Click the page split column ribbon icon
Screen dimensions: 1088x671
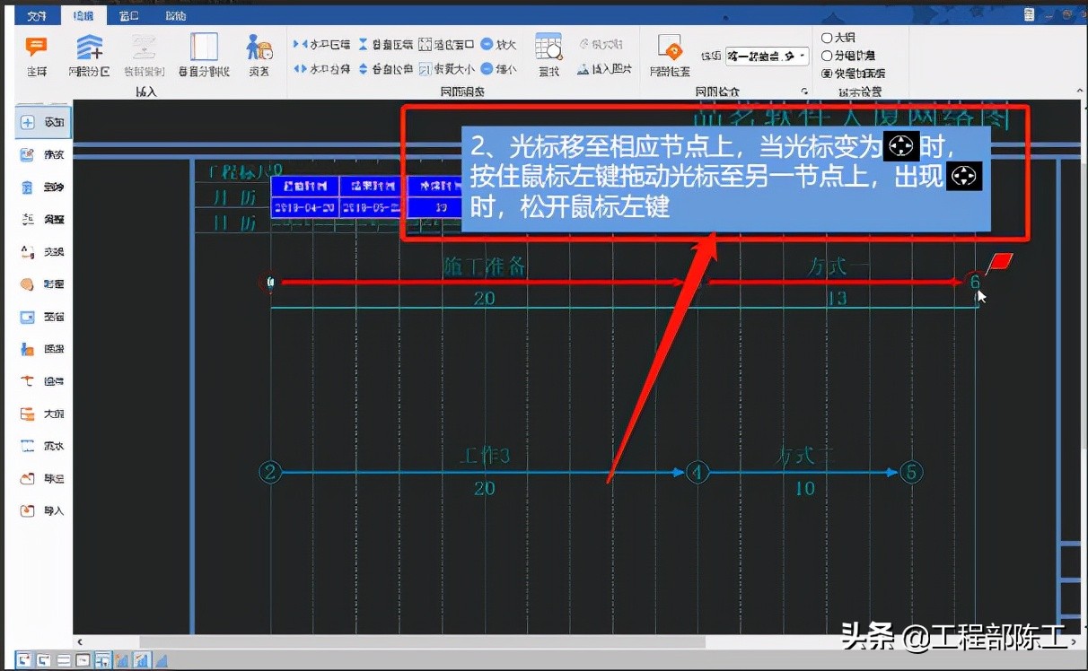pyautogui.click(x=204, y=47)
